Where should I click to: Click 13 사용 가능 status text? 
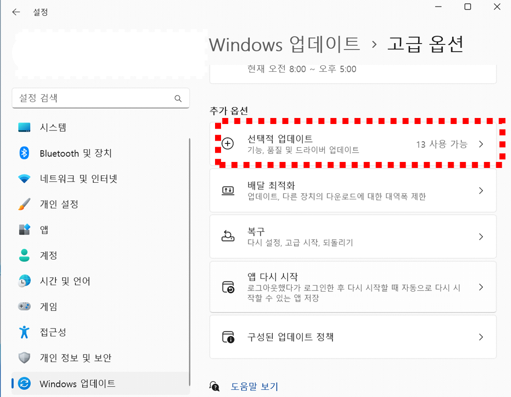442,144
